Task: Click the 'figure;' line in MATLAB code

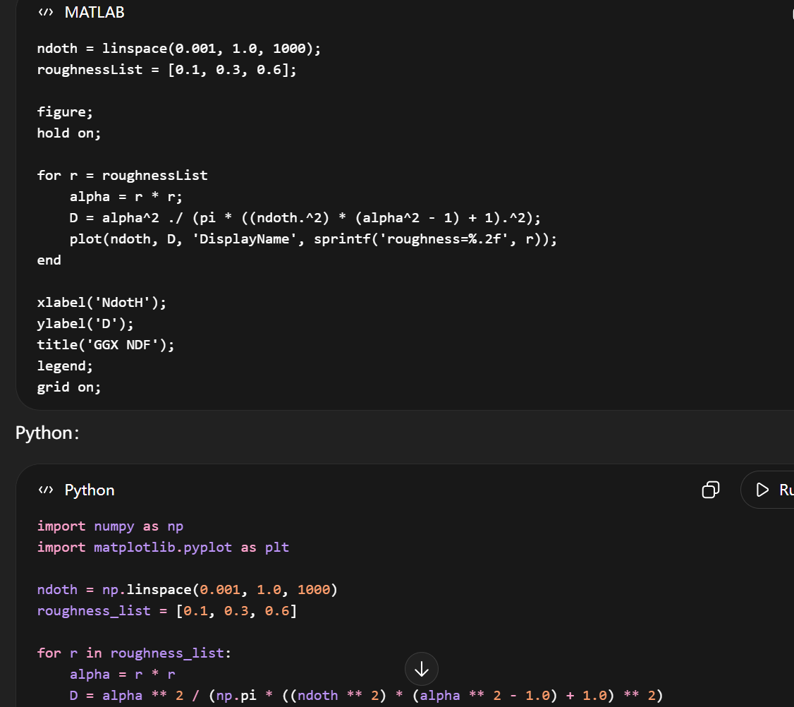Action: [x=65, y=112]
